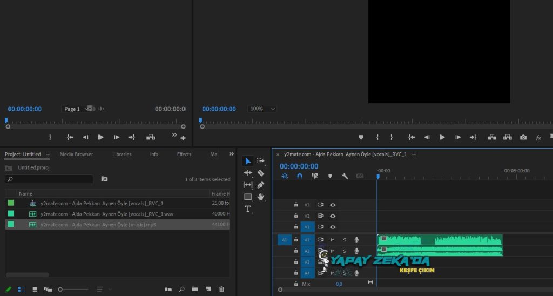Go to Out point in Program monitor
This screenshot has width=553, height=296.
pos(473,137)
